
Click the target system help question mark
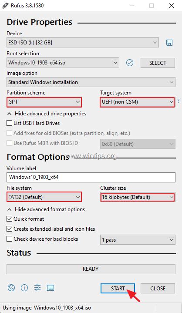point(178,101)
